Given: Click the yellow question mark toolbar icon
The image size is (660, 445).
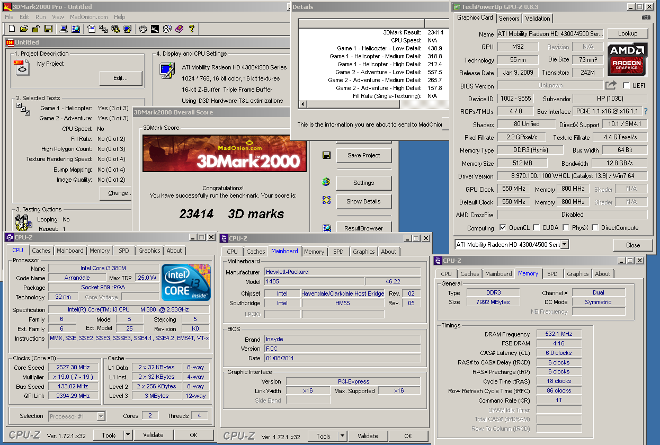Looking at the screenshot, I should (191, 29).
